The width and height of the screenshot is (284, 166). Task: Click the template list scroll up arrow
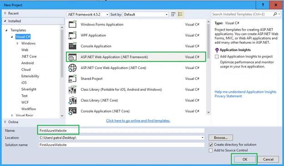[x=208, y=22]
